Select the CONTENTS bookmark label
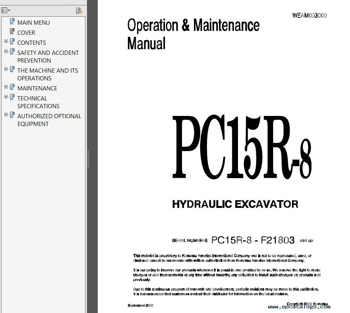The image size is (350, 313). [x=31, y=43]
